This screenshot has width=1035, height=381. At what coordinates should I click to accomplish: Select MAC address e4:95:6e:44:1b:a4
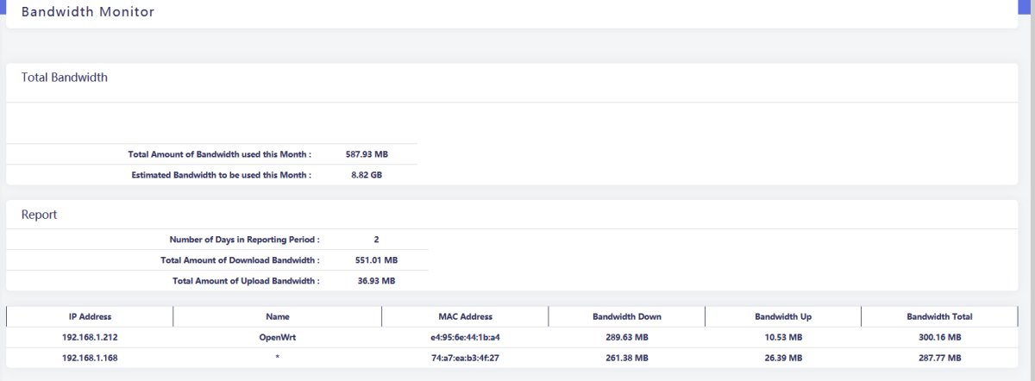pyautogui.click(x=465, y=337)
